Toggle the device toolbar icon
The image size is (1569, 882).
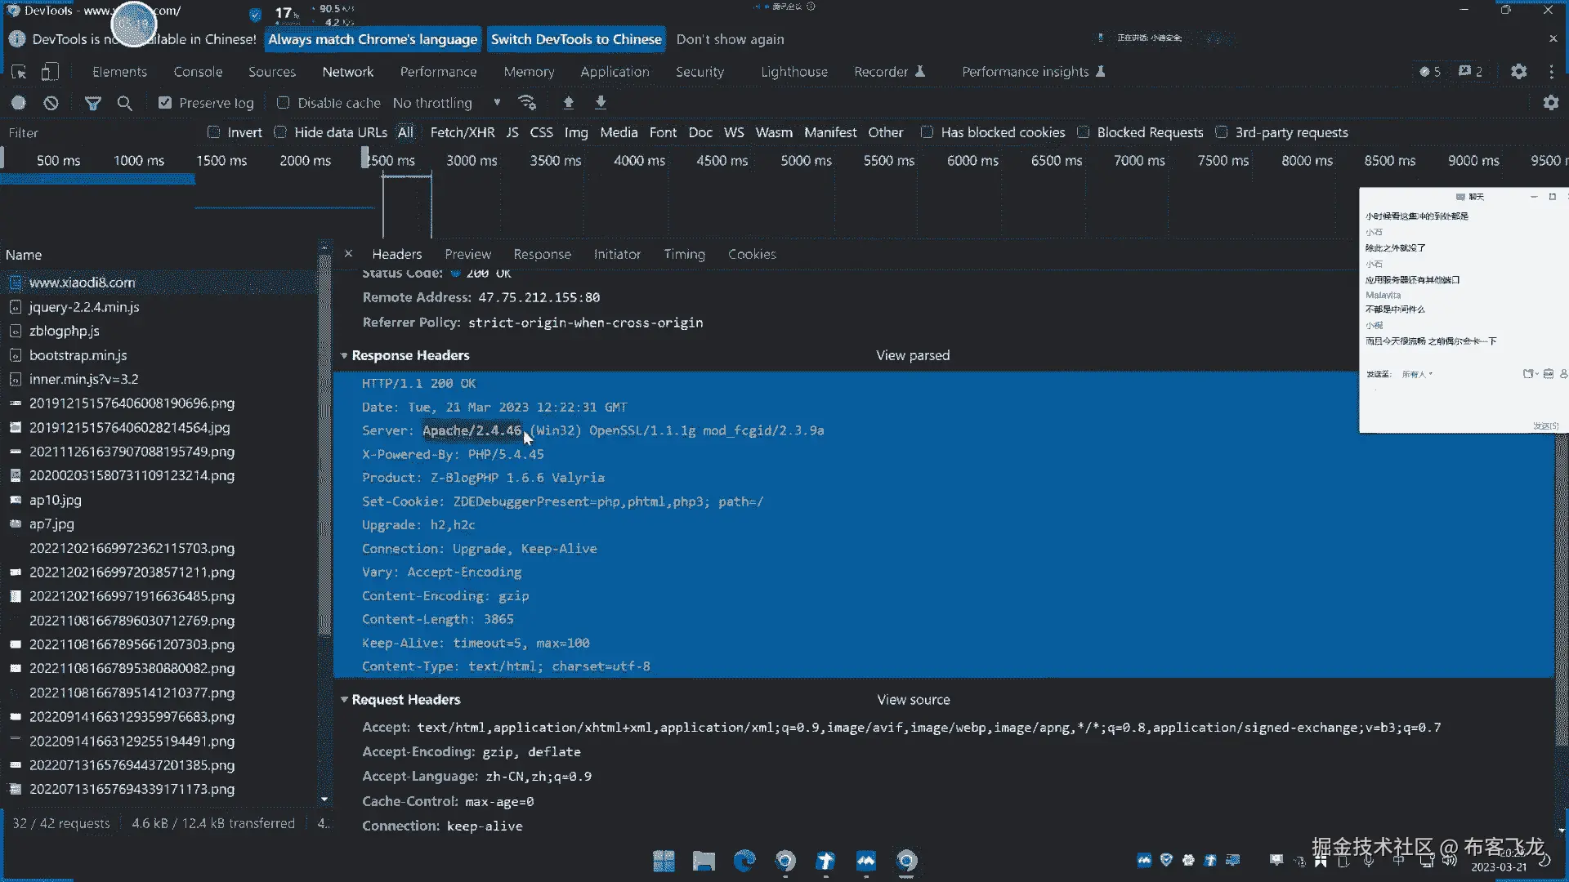[50, 72]
